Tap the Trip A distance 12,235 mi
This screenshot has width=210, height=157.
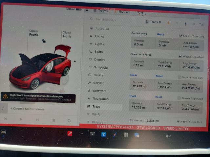(x=139, y=86)
